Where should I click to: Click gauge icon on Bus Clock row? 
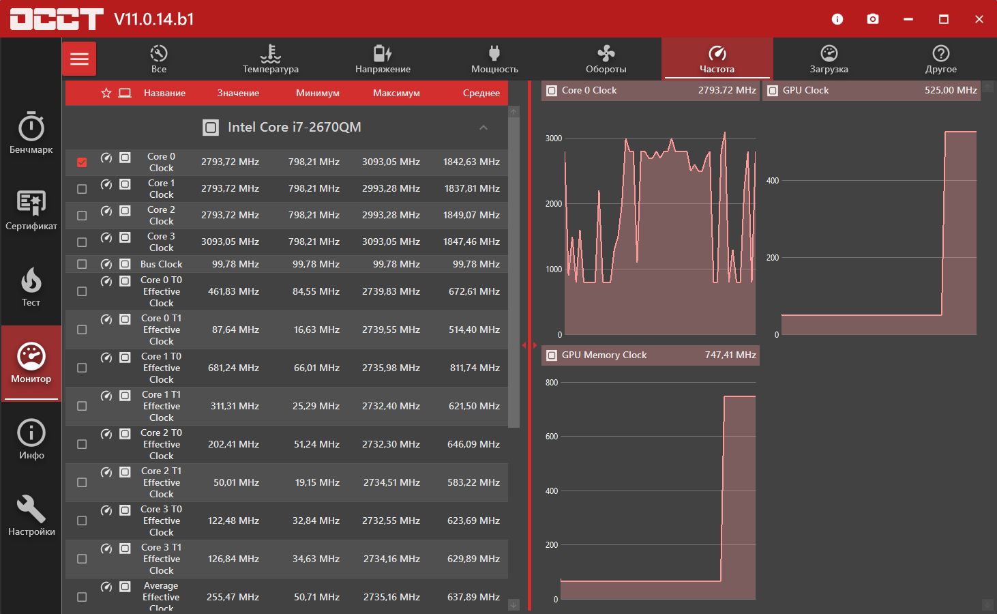pyautogui.click(x=106, y=264)
